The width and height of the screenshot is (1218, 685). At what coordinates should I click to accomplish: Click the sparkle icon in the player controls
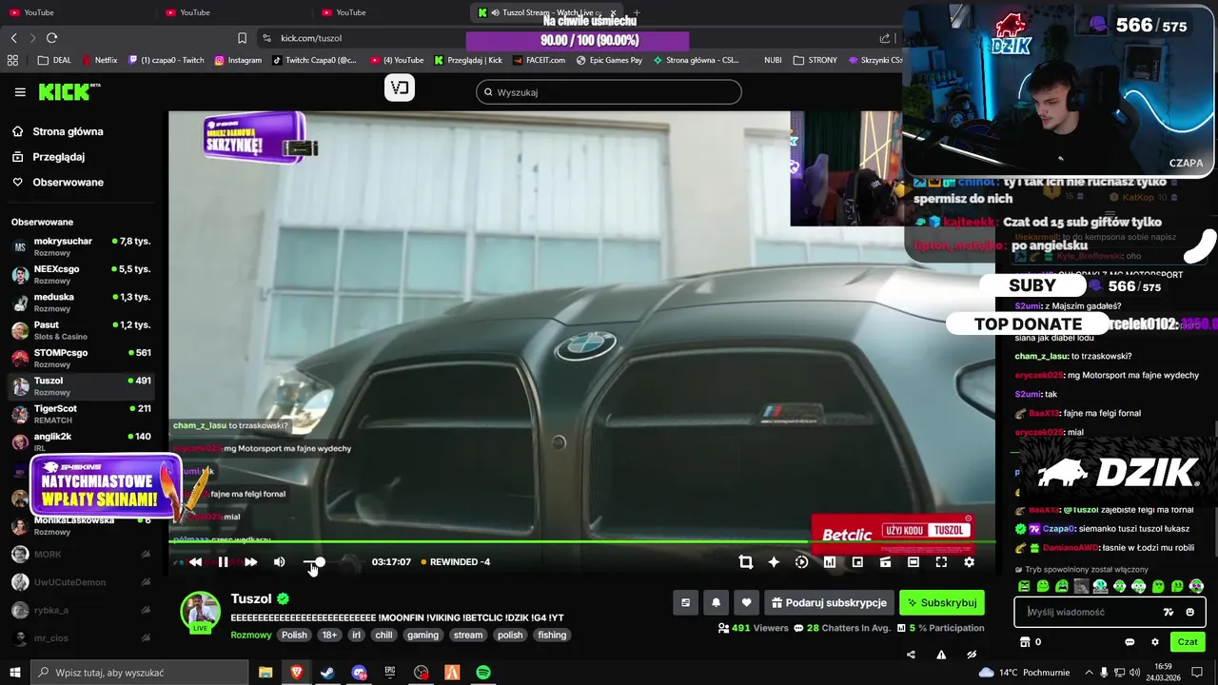(x=774, y=562)
